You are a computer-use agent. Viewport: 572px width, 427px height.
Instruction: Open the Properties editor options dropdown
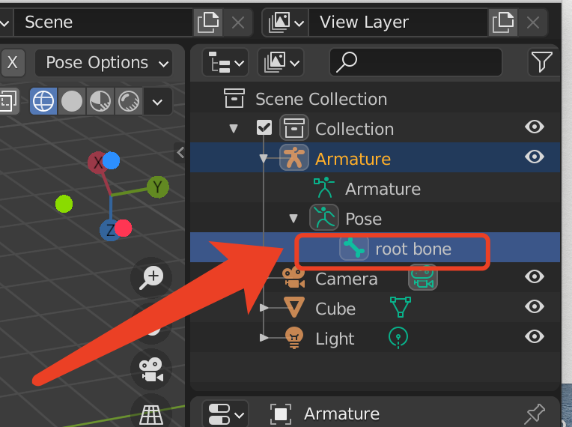click(x=225, y=414)
